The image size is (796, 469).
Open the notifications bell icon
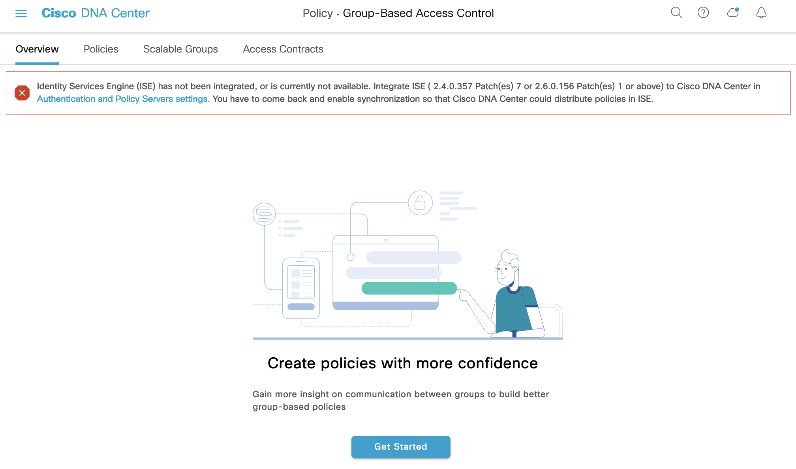(761, 13)
